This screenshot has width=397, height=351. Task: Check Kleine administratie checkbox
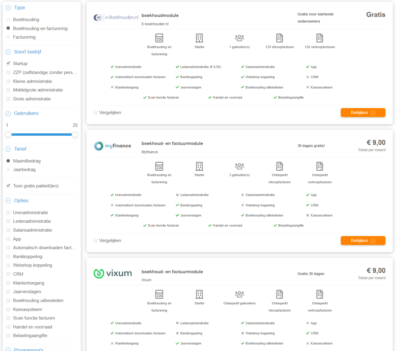pos(8,81)
